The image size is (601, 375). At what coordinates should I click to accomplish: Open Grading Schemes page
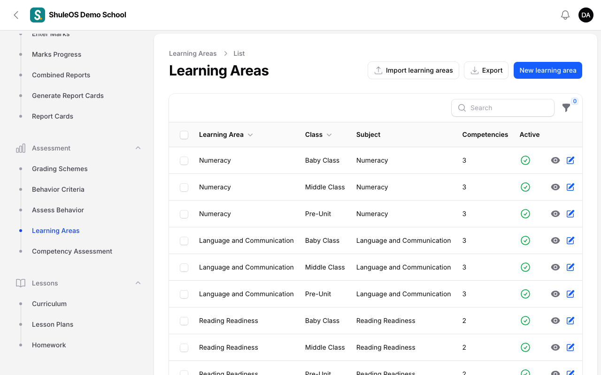coord(60,169)
